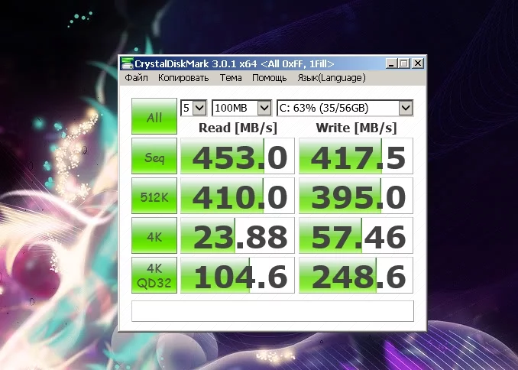Maximize the CrystalDiskMark window
518x370 pixels.
click(x=403, y=63)
